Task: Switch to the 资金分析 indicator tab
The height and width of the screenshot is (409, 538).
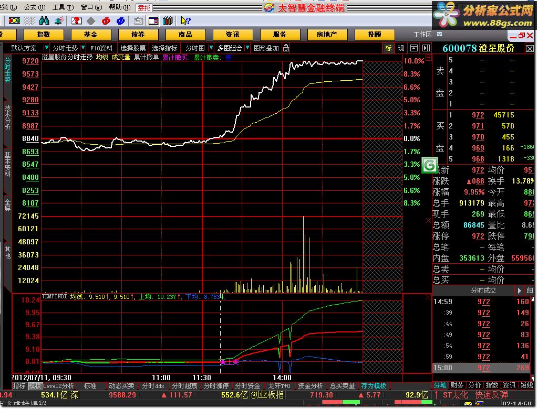Action: (311, 386)
